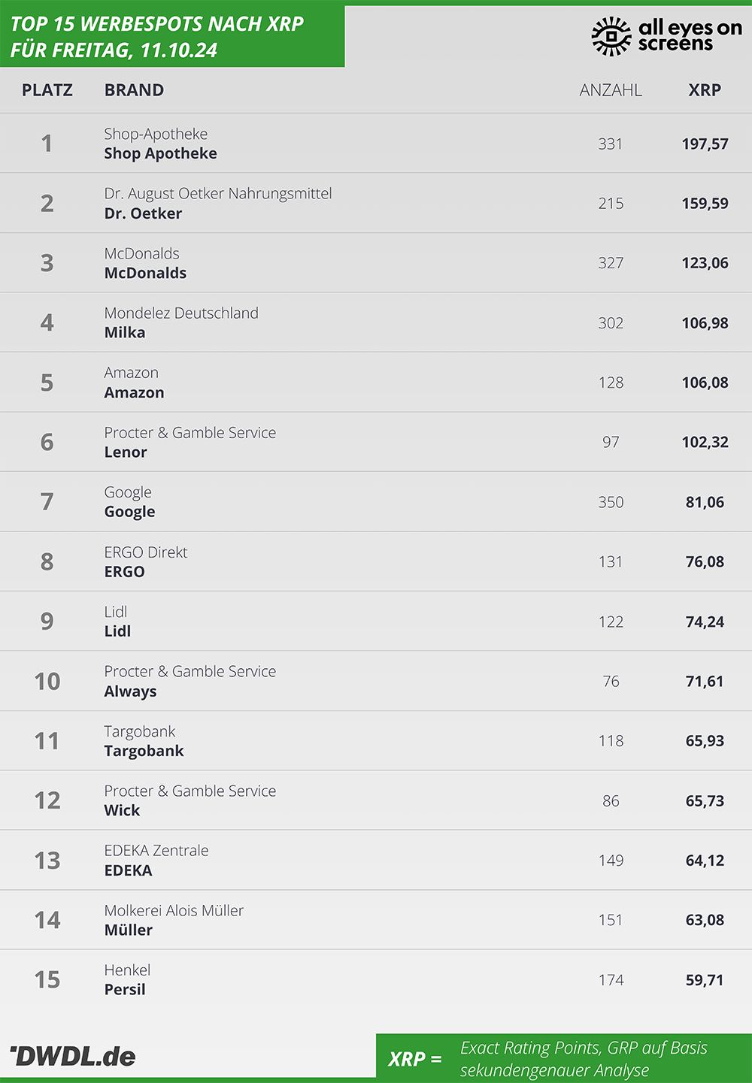
Task: Click the PLATZ column header
Action: [47, 90]
